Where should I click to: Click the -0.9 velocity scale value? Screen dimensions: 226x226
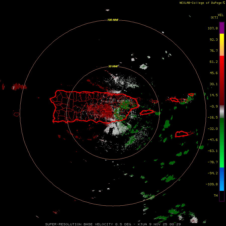[214, 106]
